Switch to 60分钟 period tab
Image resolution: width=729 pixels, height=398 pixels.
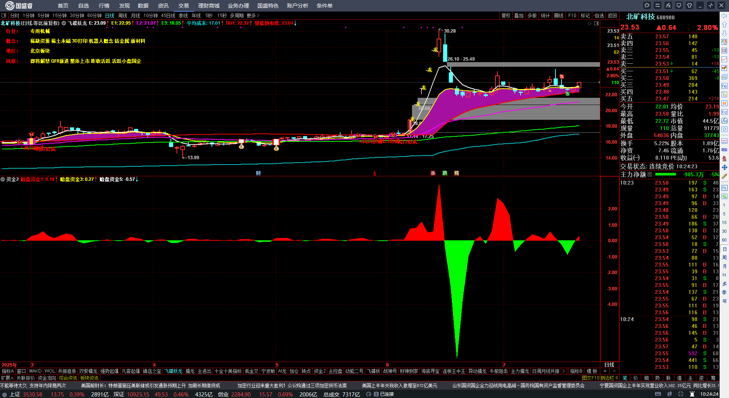pos(95,16)
